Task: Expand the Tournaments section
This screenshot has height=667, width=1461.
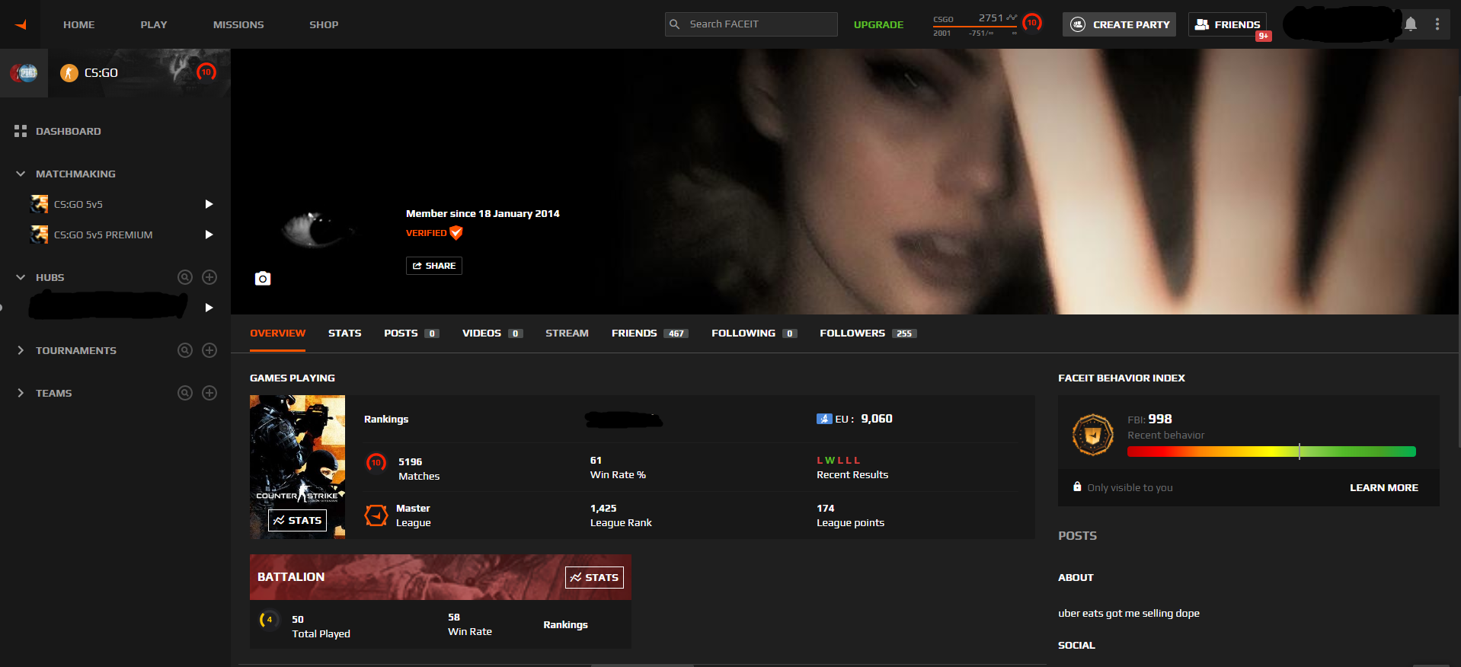Action: pyautogui.click(x=21, y=350)
